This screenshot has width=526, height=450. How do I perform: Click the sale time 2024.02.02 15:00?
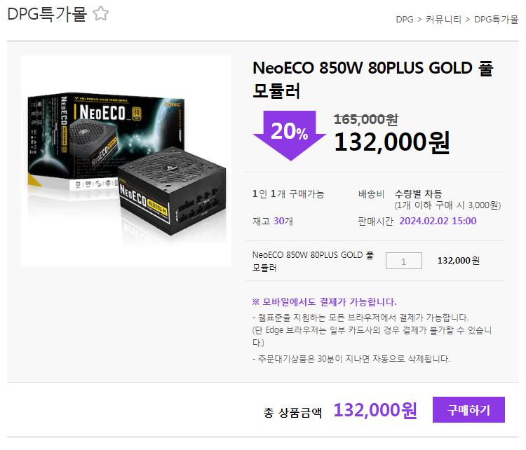[x=438, y=221]
